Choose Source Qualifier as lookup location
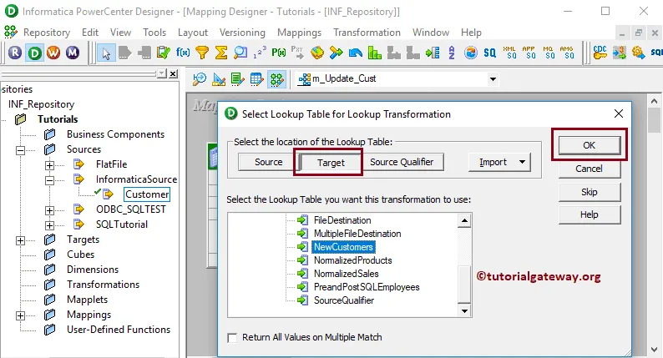 [x=402, y=162]
